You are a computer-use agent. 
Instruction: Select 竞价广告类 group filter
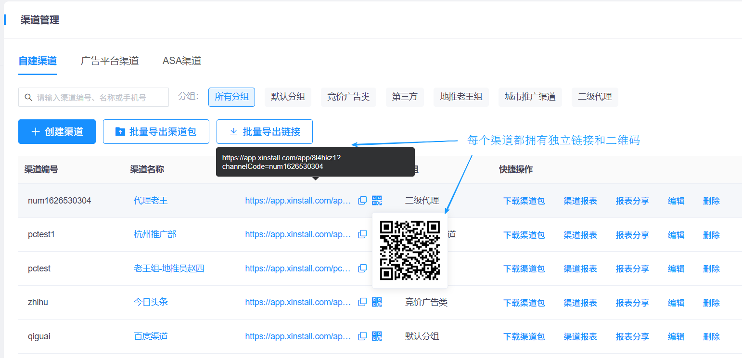tap(348, 97)
